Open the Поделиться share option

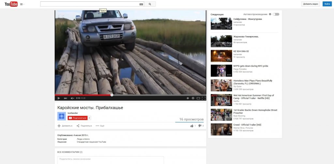coord(84,126)
